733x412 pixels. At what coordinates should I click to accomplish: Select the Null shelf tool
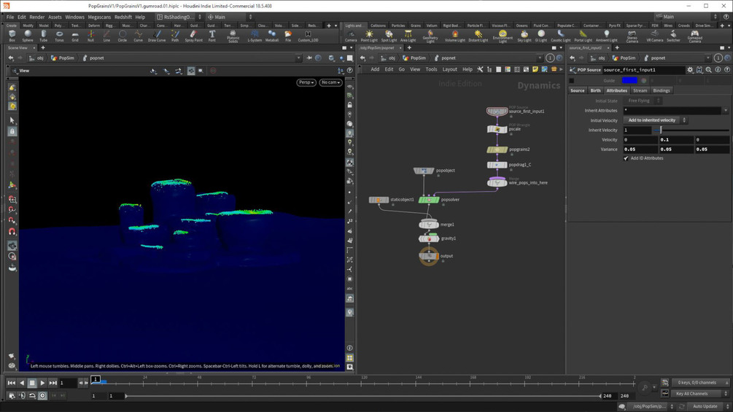90,36
